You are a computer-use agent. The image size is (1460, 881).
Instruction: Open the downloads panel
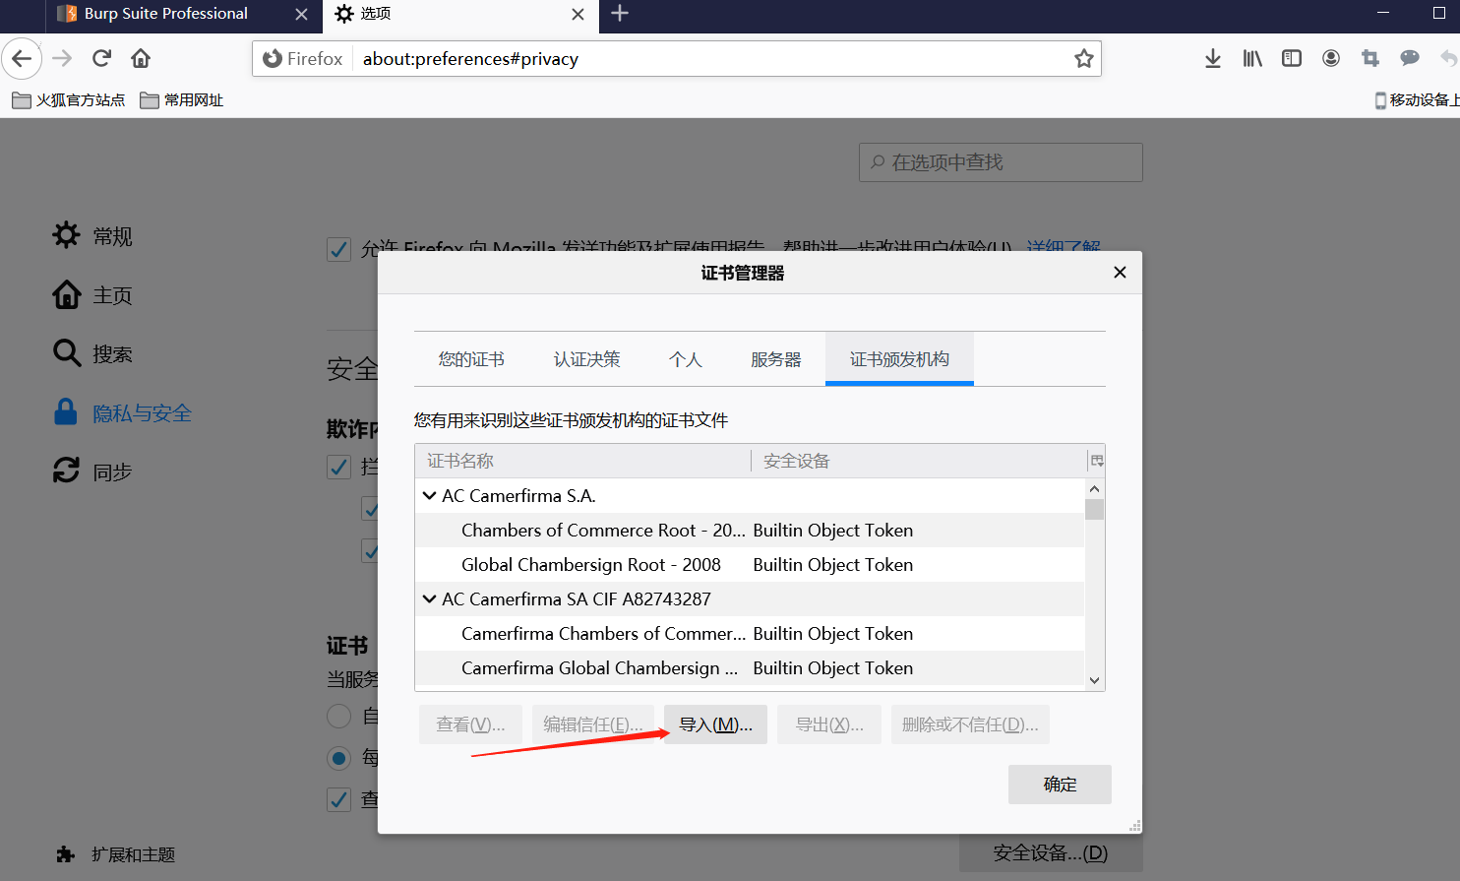(1212, 58)
